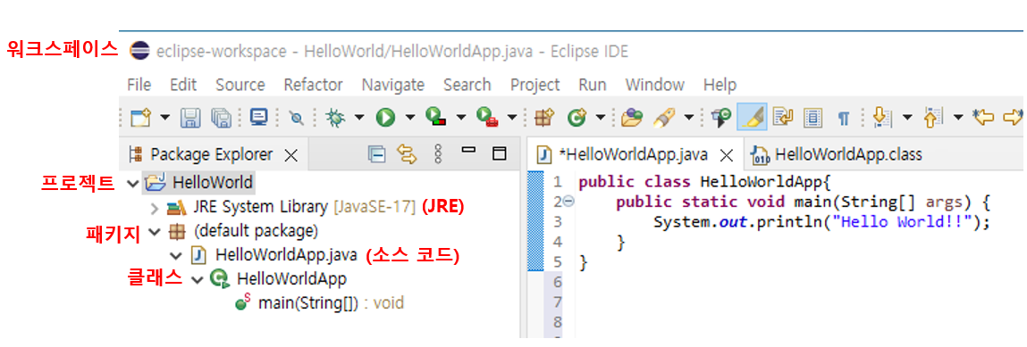Select the HelloWorld project

click(x=212, y=182)
